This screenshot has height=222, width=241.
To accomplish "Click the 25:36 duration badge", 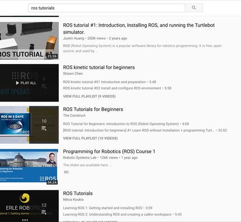I will pyautogui.click(x=52, y=56).
